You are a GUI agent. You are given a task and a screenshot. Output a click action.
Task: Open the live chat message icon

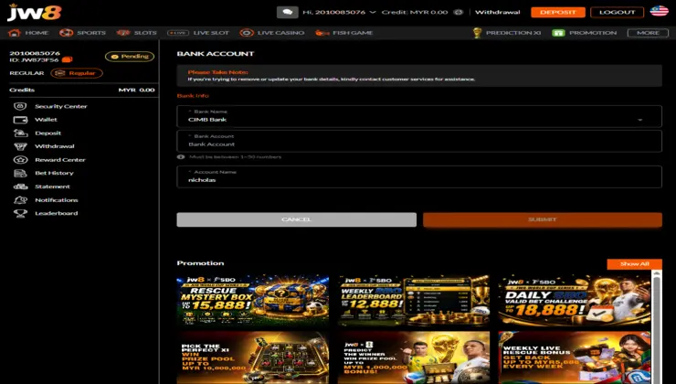point(287,12)
